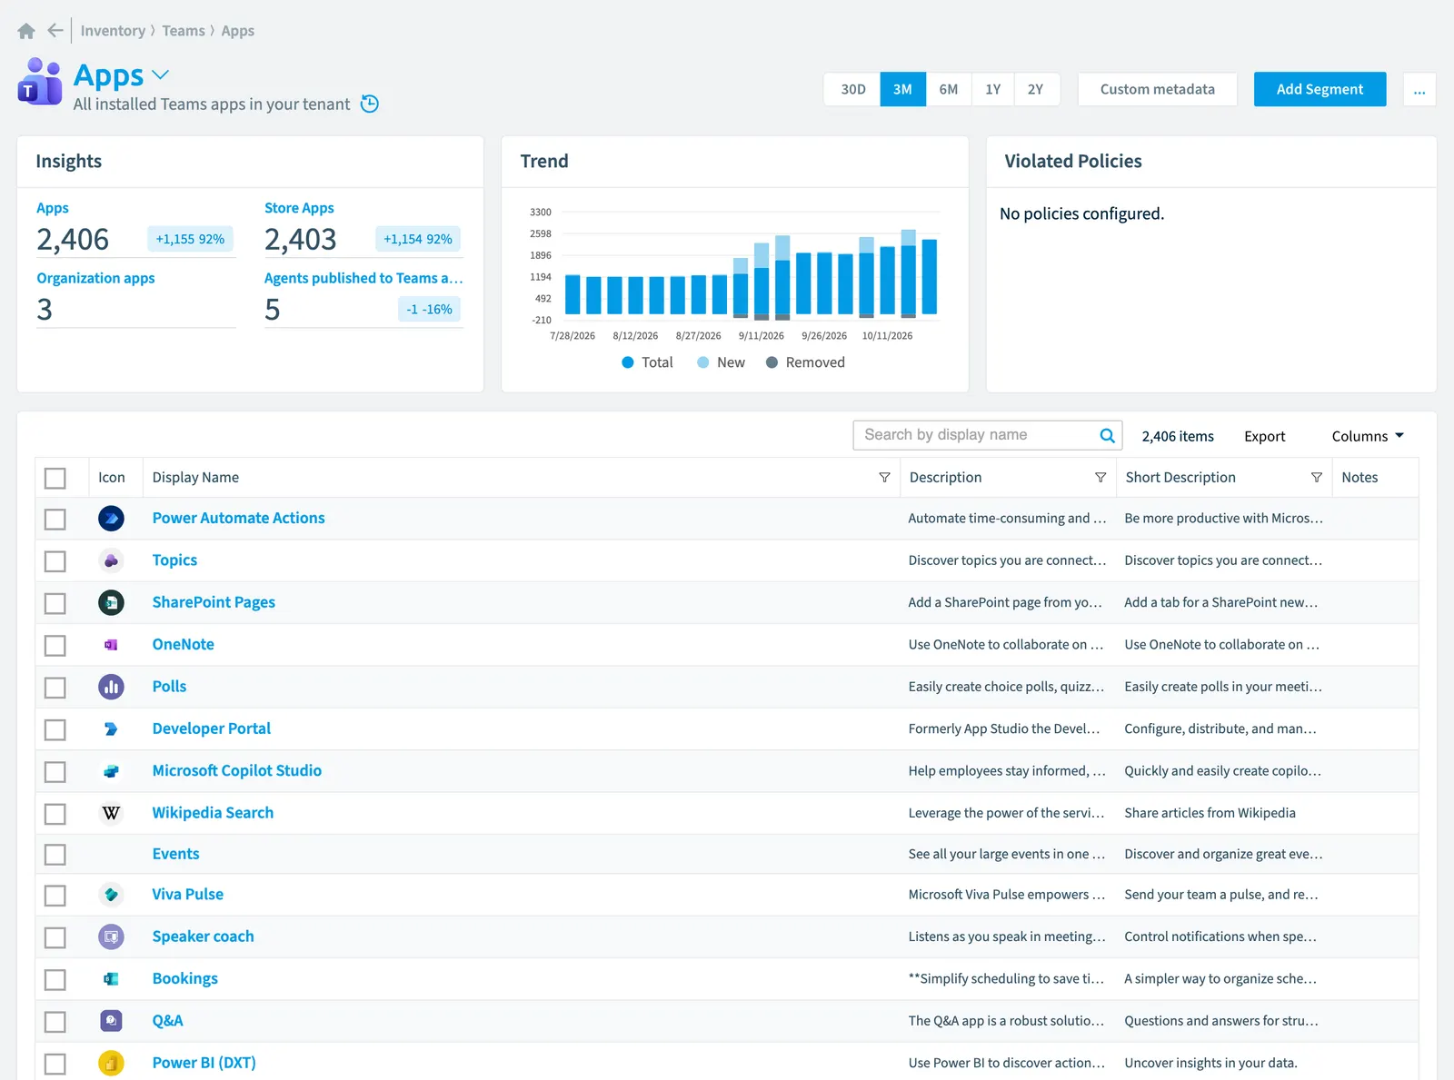Click the OneNote app icon

pyautogui.click(x=111, y=645)
